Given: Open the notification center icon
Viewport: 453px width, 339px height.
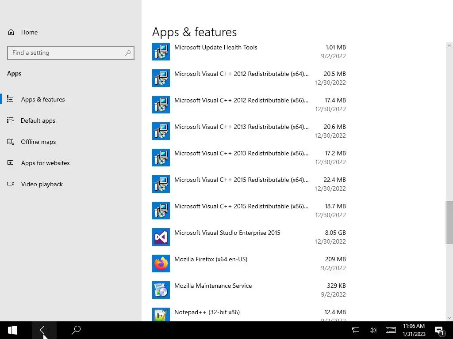Looking at the screenshot, I should (x=439, y=331).
